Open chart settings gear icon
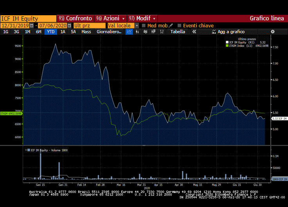The width and height of the screenshot is (288, 207). click(273, 32)
